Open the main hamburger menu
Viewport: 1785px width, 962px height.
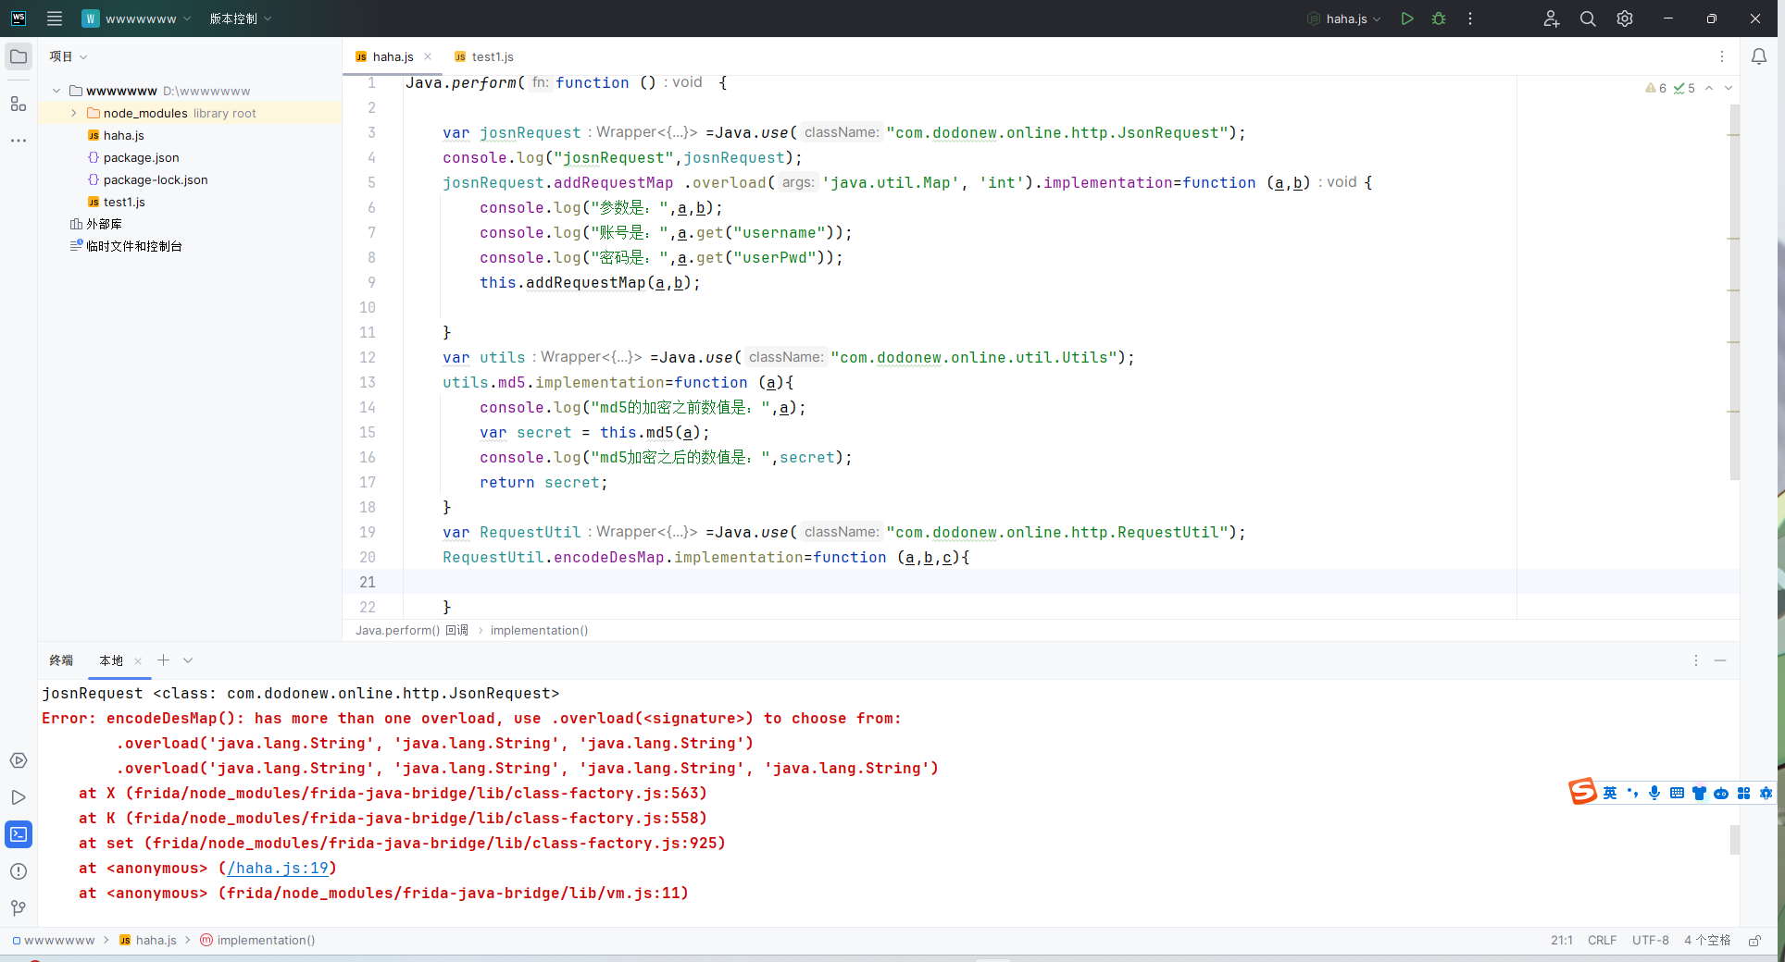55,18
